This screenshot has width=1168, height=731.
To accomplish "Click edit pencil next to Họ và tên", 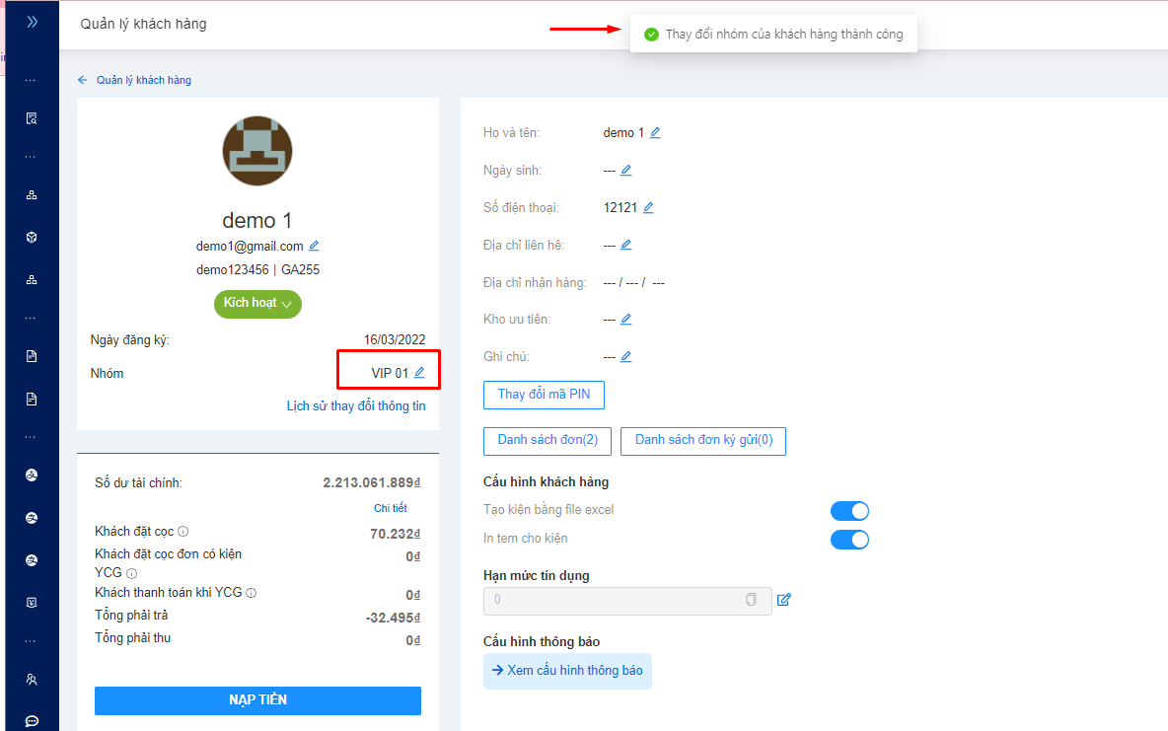I will [x=655, y=132].
